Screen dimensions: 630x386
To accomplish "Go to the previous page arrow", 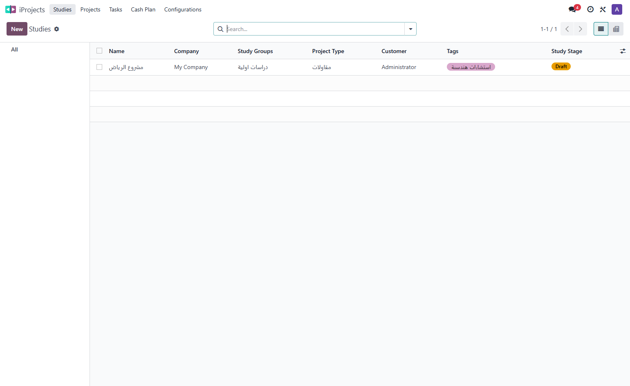I will click(567, 29).
